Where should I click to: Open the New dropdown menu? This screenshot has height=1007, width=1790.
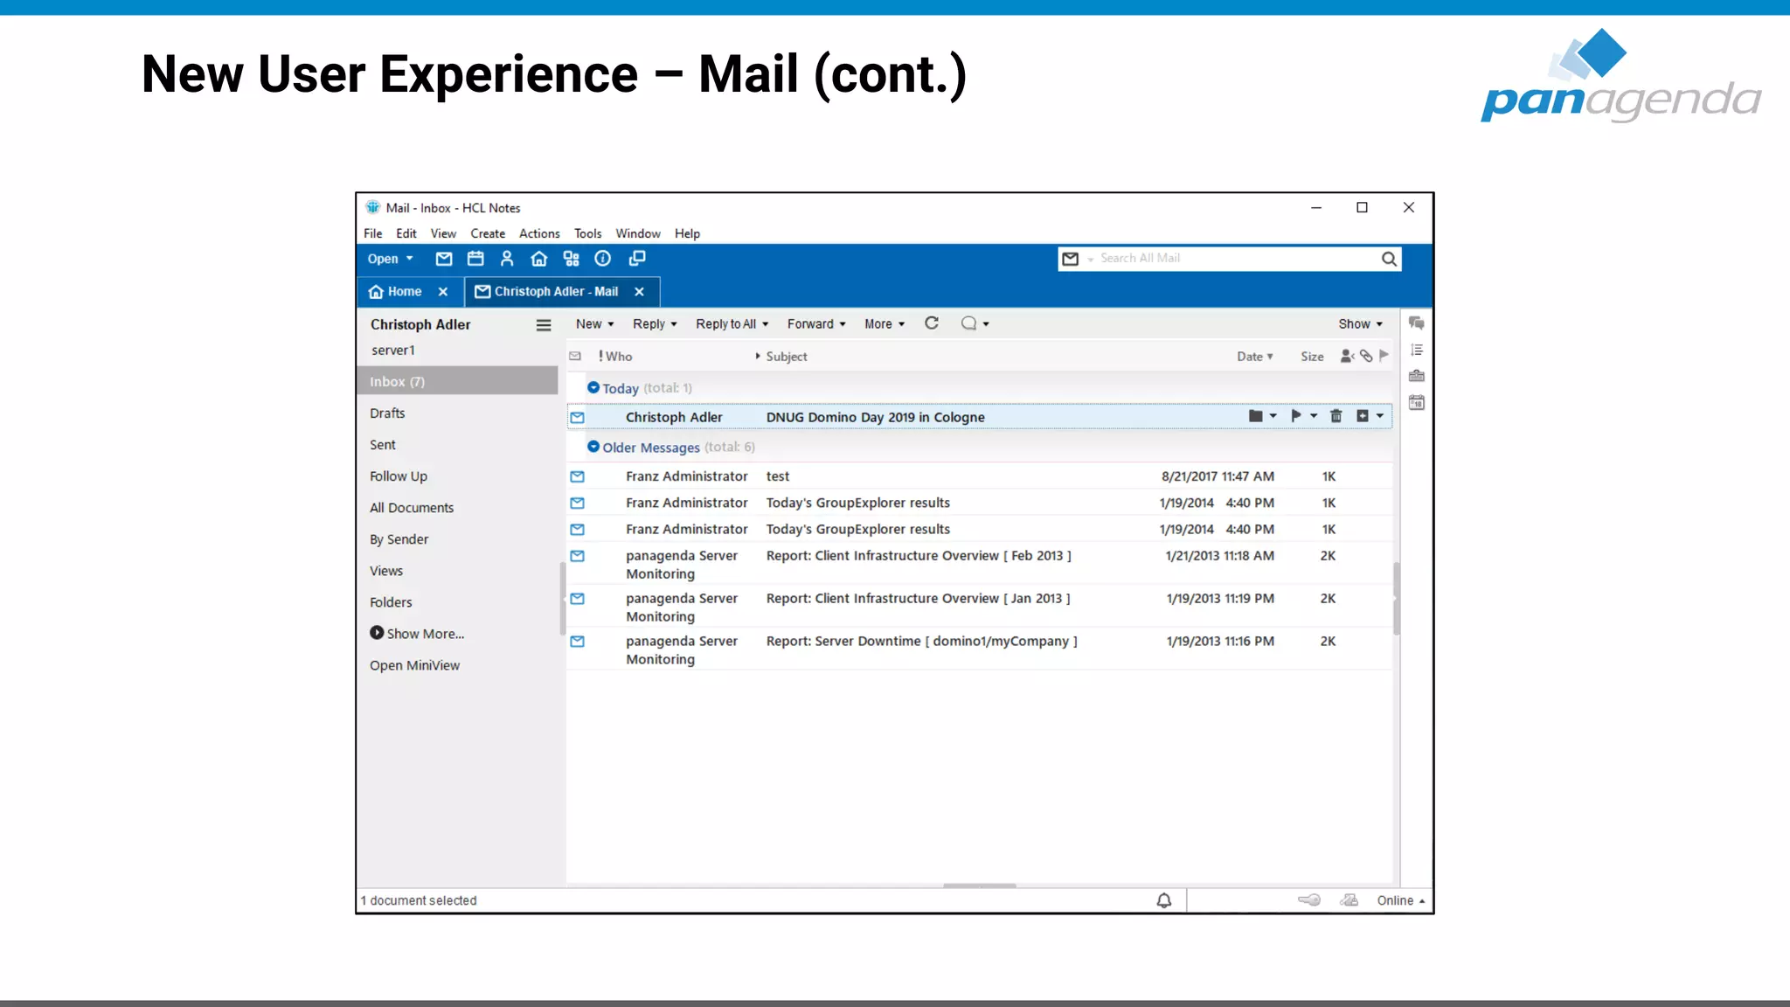point(594,323)
